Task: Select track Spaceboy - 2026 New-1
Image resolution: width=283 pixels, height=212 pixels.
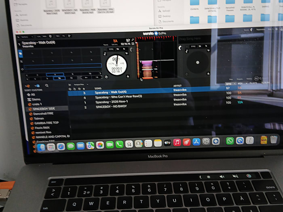Action: (111, 102)
